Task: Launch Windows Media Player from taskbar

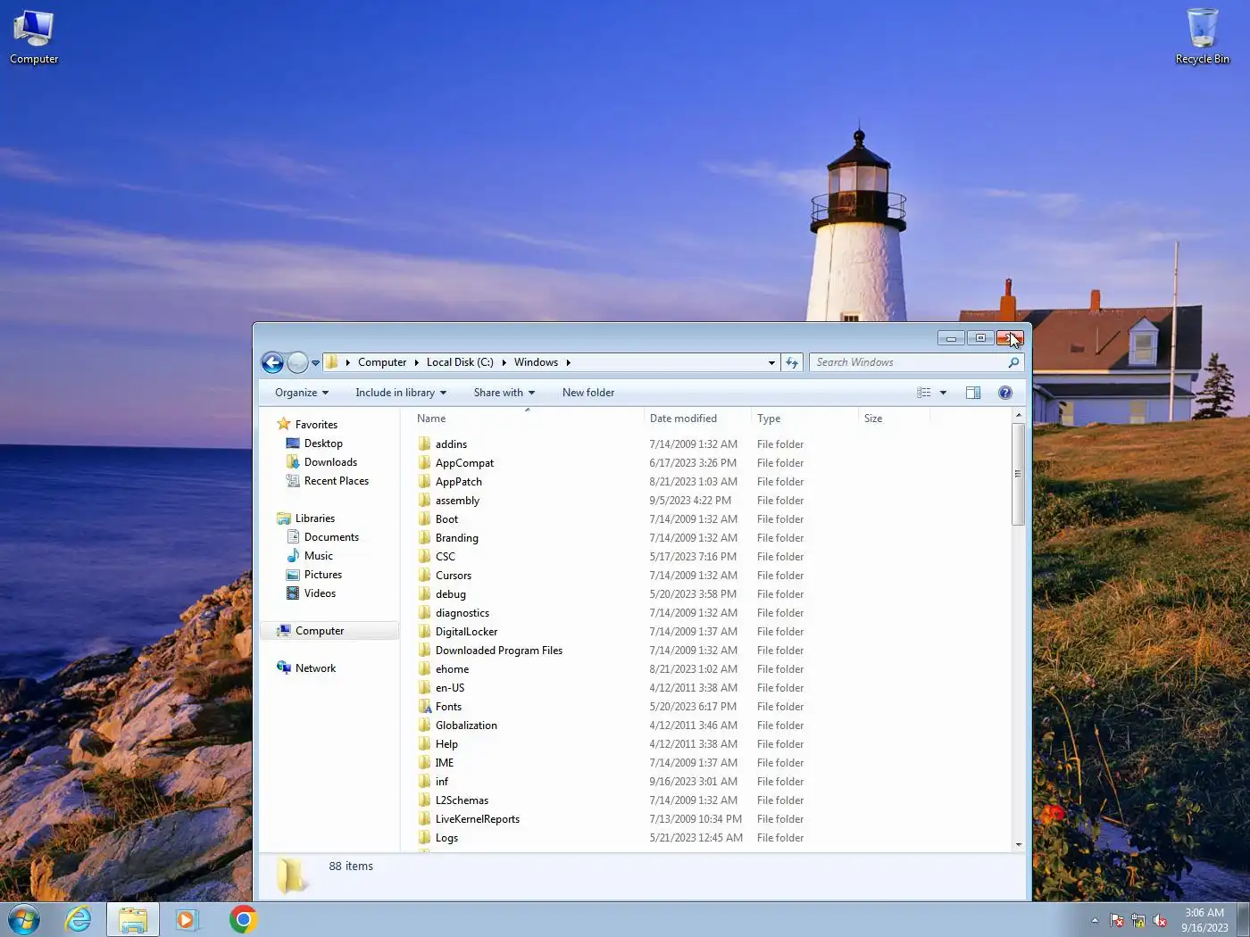Action: (187, 919)
